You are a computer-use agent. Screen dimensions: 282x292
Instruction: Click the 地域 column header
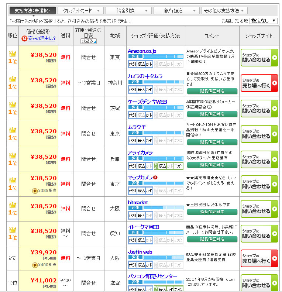pyautogui.click(x=115, y=35)
